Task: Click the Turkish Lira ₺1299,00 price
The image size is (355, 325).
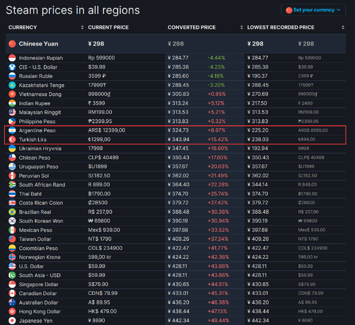Action: tap(99, 139)
